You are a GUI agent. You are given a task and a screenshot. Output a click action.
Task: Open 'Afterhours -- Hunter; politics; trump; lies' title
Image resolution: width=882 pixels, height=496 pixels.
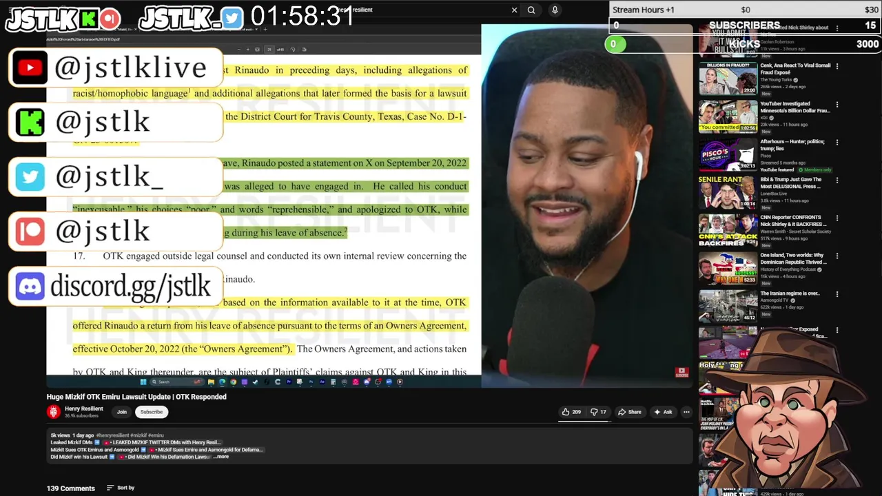coord(792,145)
